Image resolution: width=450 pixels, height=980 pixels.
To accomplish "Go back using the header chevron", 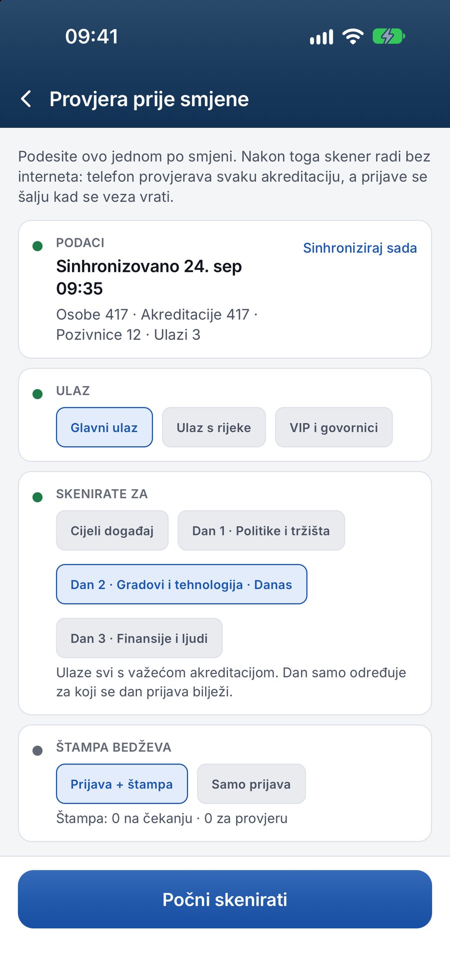I will pyautogui.click(x=26, y=99).
